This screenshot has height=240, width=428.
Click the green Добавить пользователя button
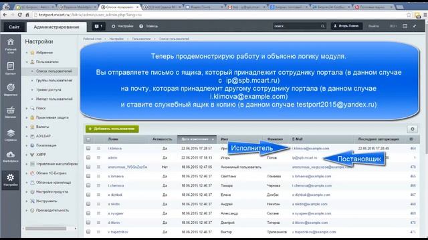click(112, 129)
